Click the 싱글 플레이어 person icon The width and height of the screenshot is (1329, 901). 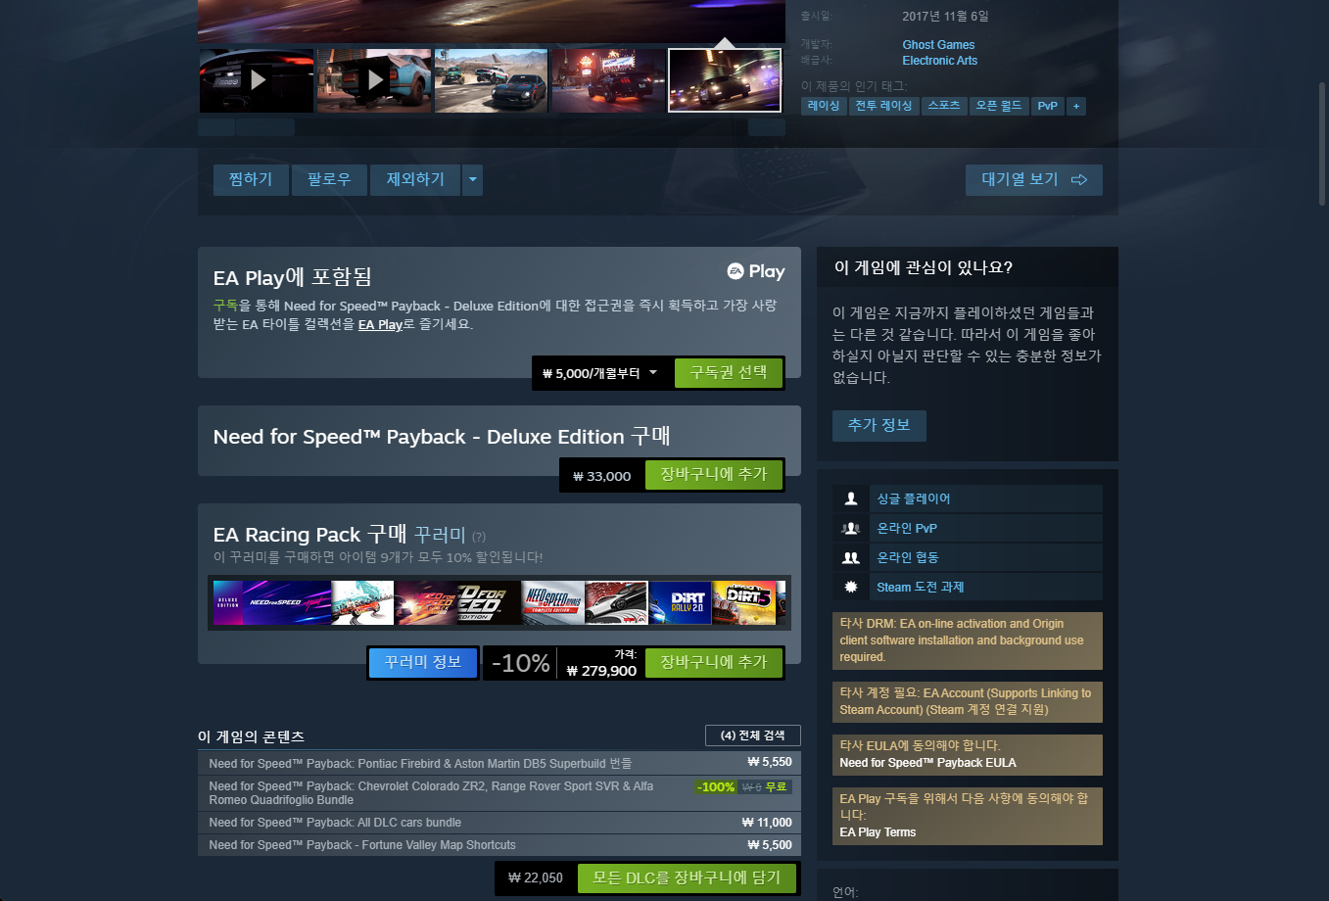coord(851,498)
